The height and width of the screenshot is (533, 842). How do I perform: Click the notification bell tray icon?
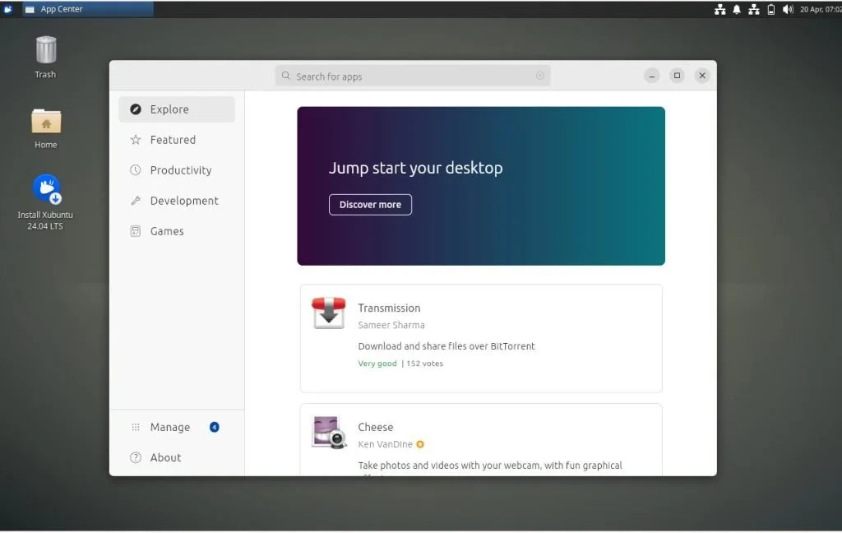(x=737, y=9)
